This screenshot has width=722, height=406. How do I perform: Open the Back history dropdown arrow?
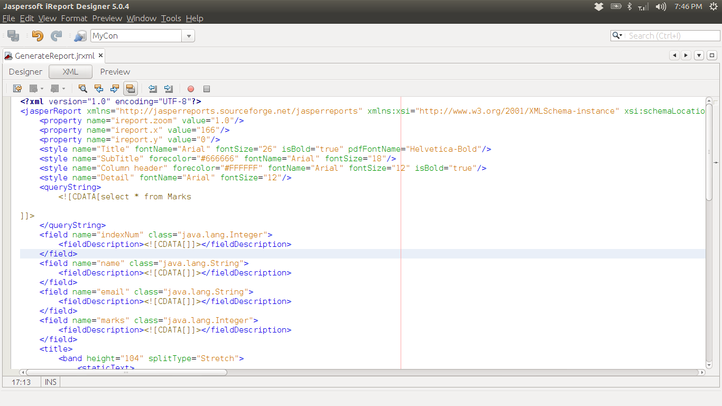(x=42, y=89)
